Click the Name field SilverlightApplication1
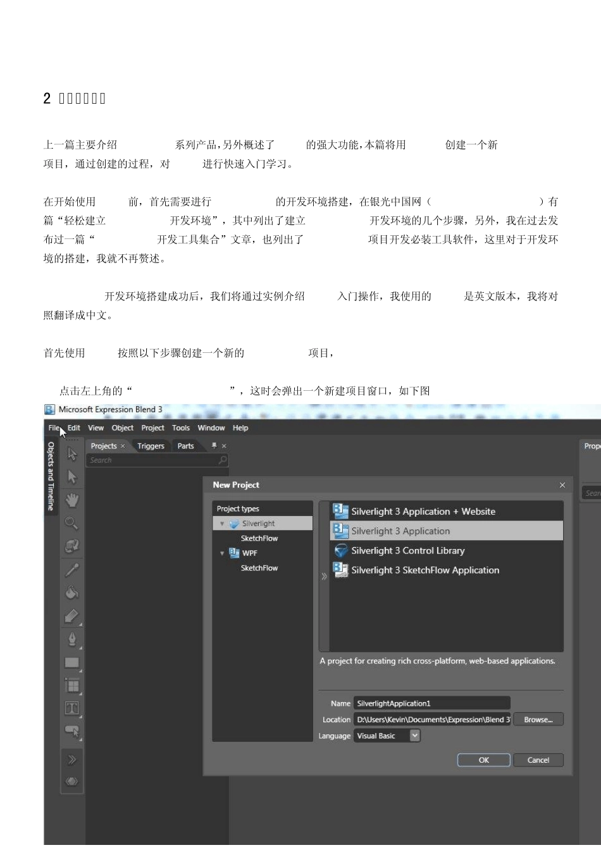Image resolution: width=601 pixels, height=850 pixels. click(432, 703)
